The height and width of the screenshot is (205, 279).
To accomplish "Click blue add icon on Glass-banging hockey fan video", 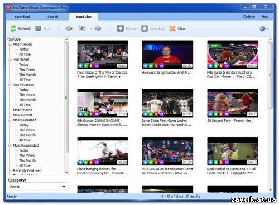I will coord(80,162).
